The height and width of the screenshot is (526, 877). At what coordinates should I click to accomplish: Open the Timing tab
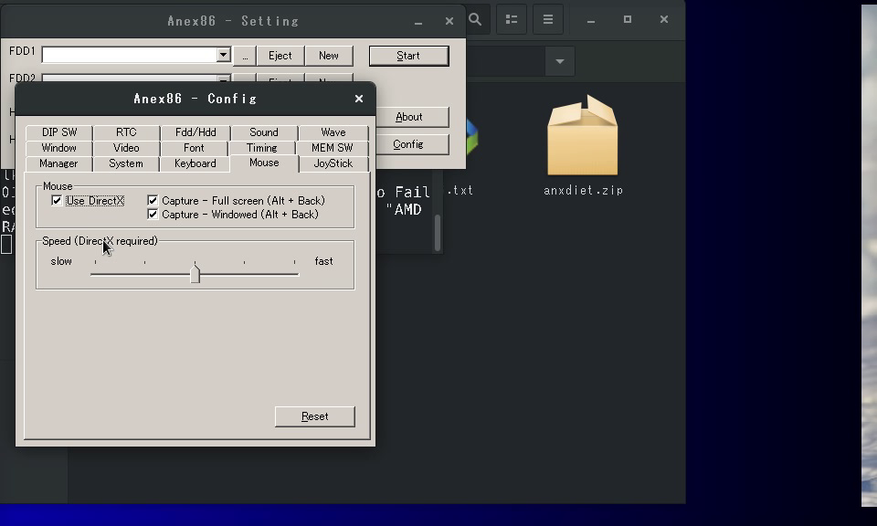(x=262, y=148)
